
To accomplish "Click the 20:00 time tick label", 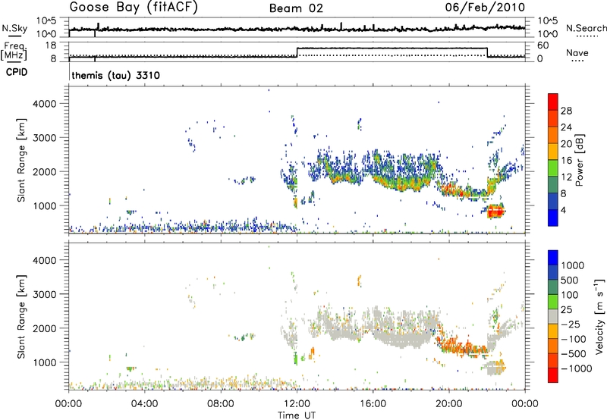I will click(x=449, y=404).
